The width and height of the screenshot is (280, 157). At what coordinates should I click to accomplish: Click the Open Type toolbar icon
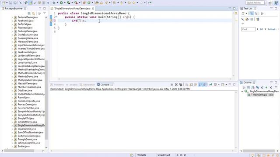[97, 3]
